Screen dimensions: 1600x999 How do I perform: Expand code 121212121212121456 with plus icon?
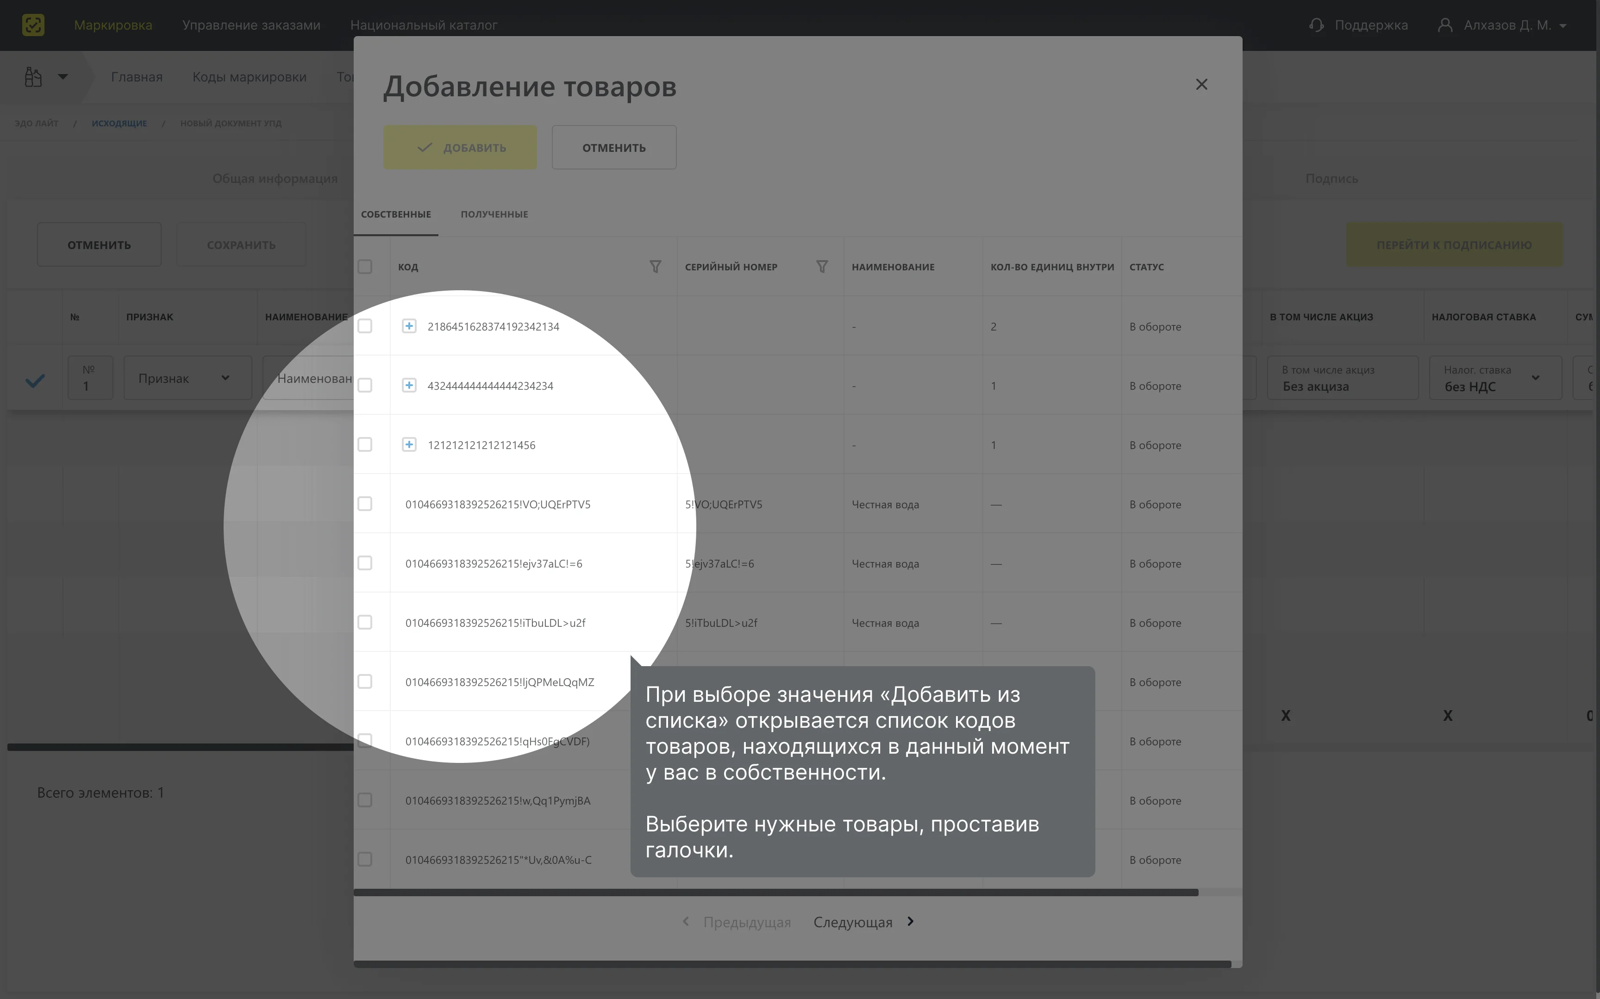click(409, 445)
